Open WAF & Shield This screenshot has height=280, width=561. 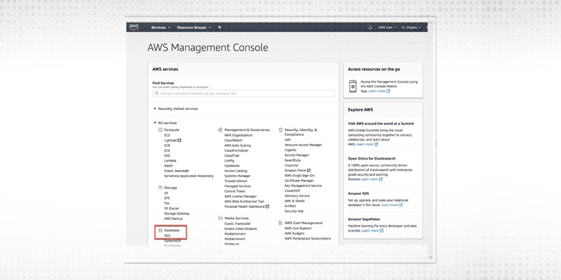[295, 201]
